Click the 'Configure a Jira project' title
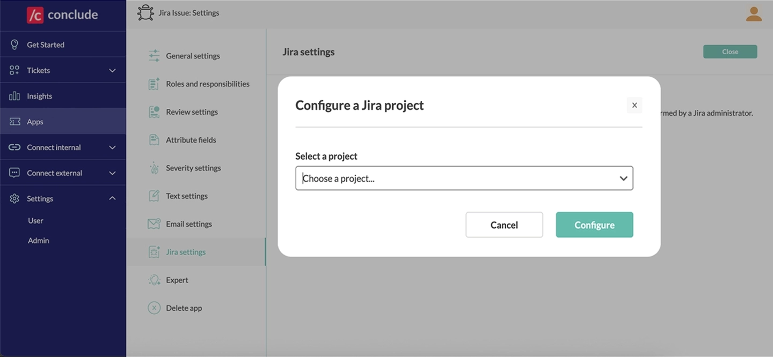Screen dimensions: 773x357 click(x=360, y=105)
